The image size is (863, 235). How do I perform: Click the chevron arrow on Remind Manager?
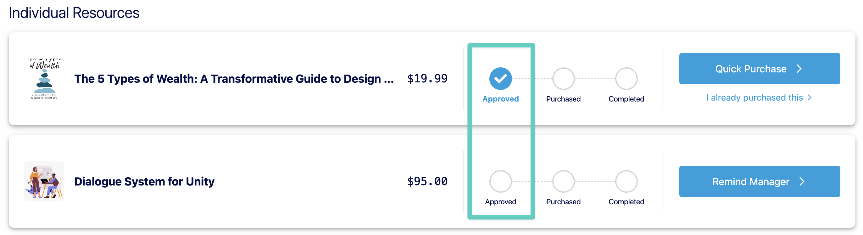[802, 182]
